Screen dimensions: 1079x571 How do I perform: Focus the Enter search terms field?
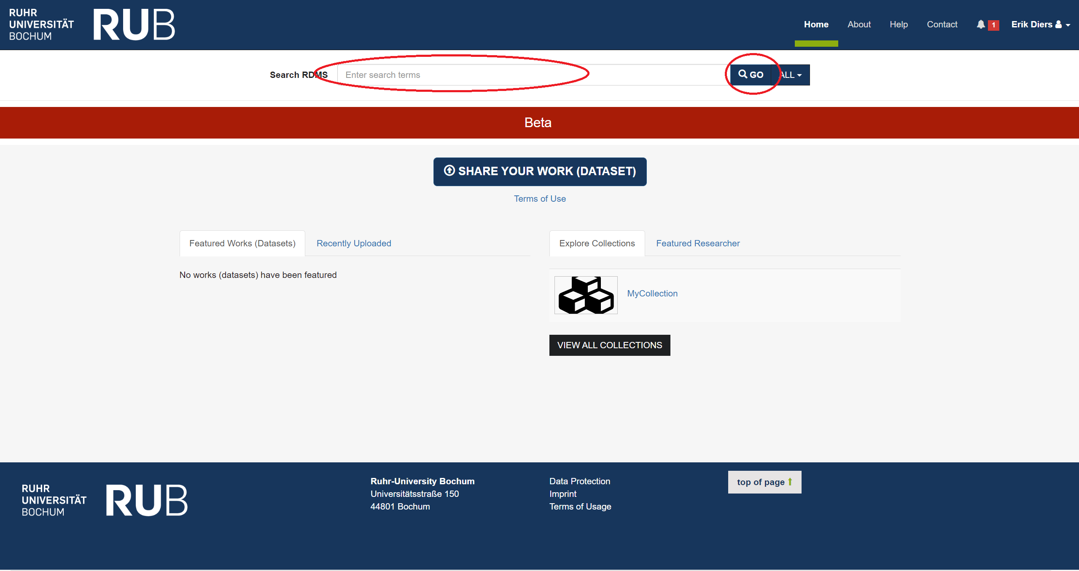click(534, 75)
